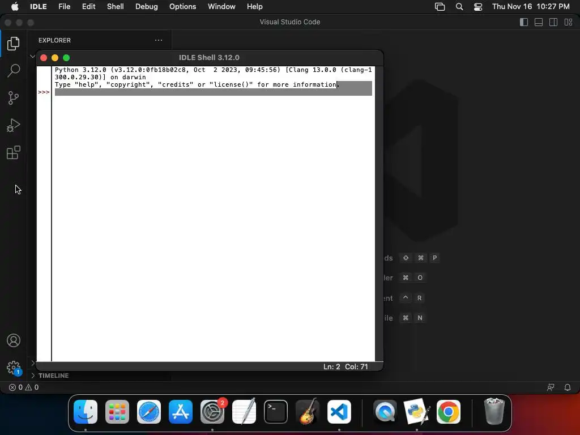Switch to Visual Studio Code in the Dock
Image resolution: width=580 pixels, height=435 pixels.
[x=339, y=412]
